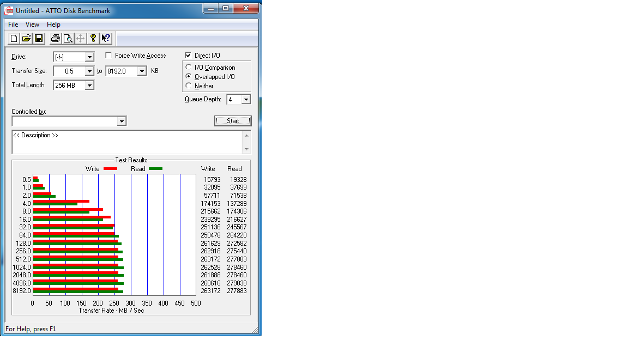Uncheck the Direct I/O checkbox
This screenshot has height=353, width=628.
click(x=188, y=55)
